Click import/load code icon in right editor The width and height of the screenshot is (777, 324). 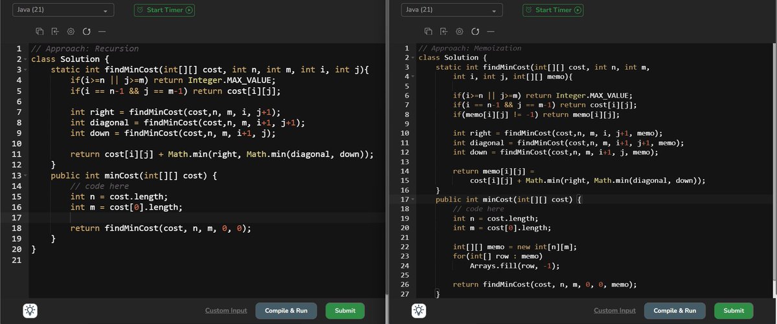point(444,31)
